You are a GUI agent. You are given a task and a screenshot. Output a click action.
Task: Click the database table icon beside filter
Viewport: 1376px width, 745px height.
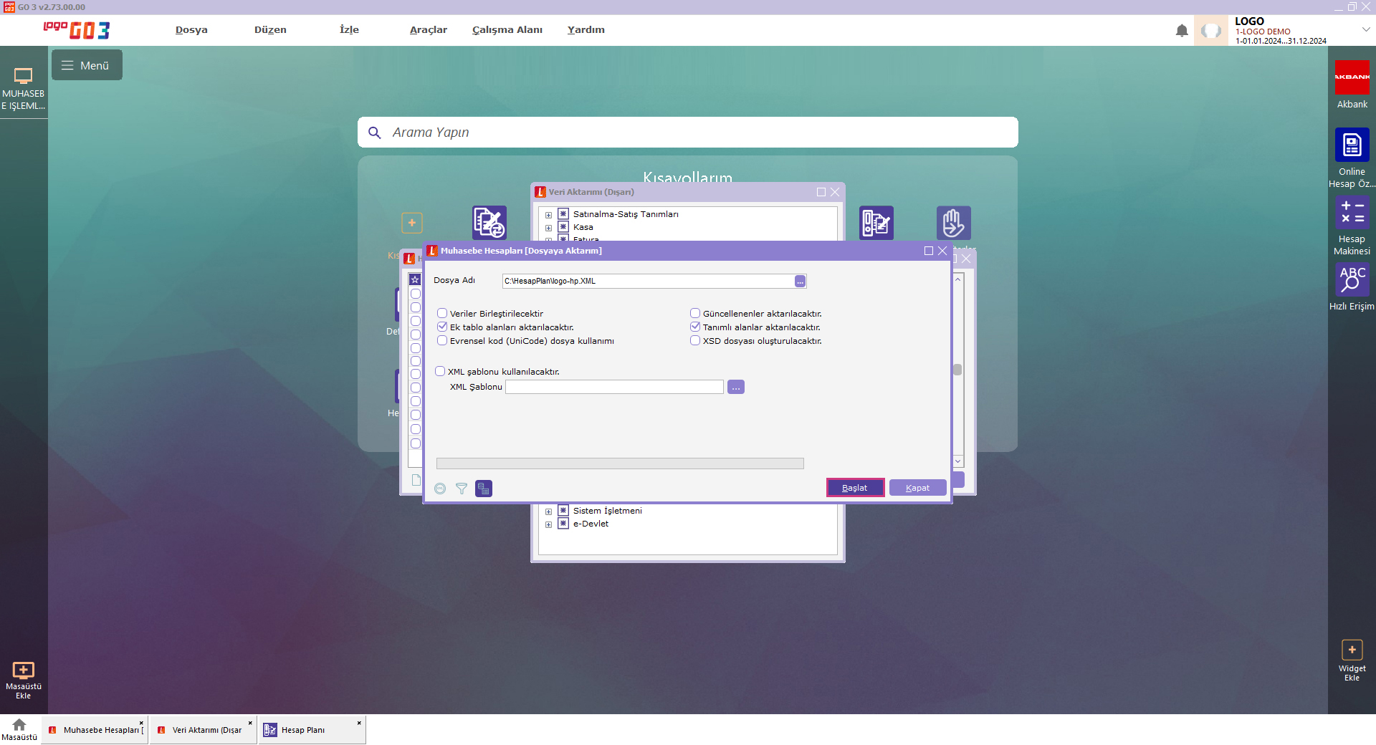pyautogui.click(x=484, y=489)
